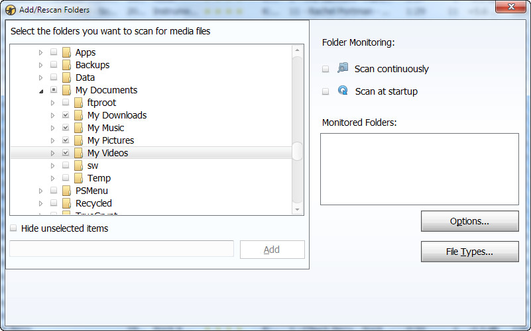Click the Backups folder icon
The height and width of the screenshot is (331, 531).
coord(66,65)
